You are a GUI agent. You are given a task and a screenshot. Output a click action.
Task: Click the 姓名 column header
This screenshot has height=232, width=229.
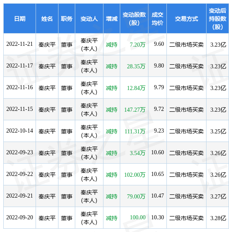(47, 19)
